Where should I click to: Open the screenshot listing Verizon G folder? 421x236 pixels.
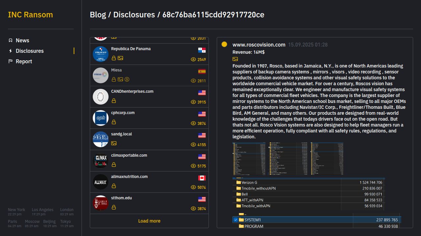click(309, 194)
